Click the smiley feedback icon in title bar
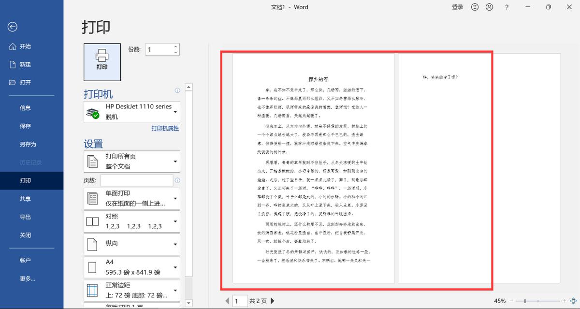The width and height of the screenshot is (580, 309). (x=474, y=7)
